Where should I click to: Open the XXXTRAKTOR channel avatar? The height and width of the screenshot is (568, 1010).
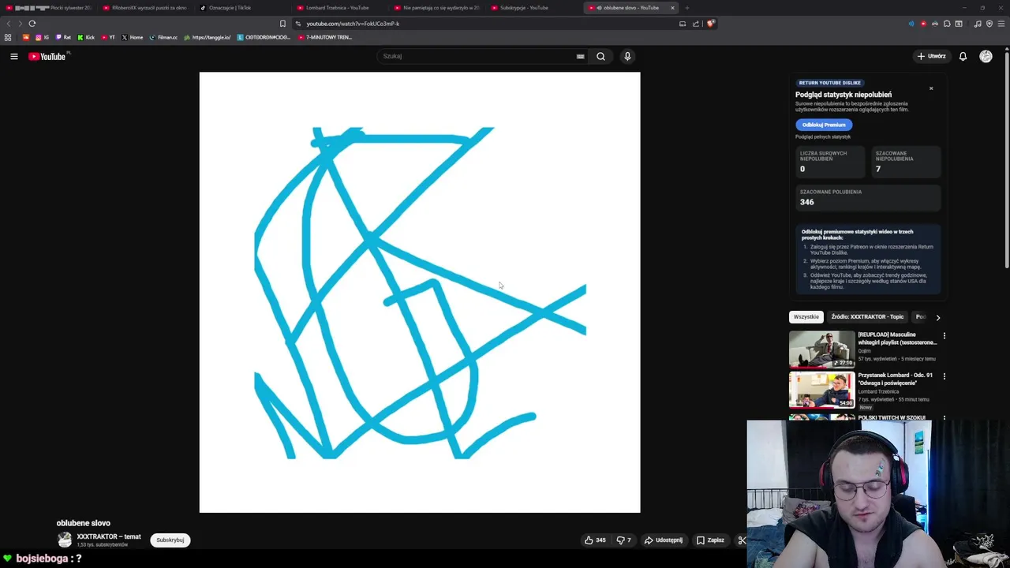[x=65, y=540]
